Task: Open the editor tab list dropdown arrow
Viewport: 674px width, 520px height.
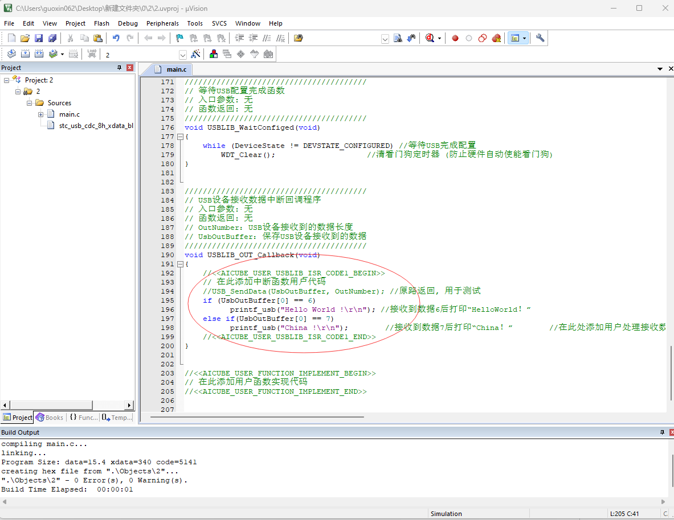Action: point(660,69)
